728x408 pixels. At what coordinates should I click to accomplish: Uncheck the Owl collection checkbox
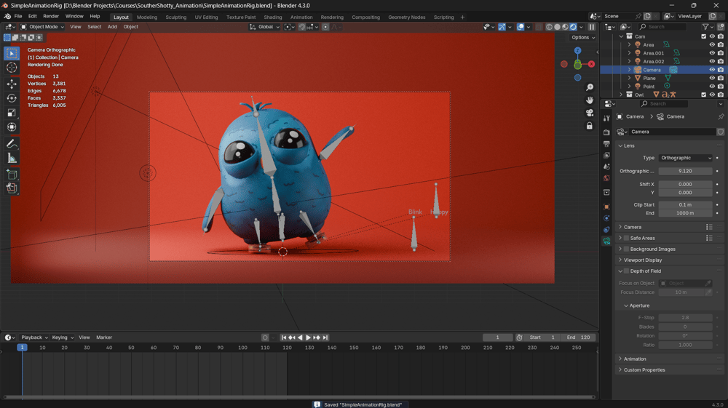click(x=703, y=95)
